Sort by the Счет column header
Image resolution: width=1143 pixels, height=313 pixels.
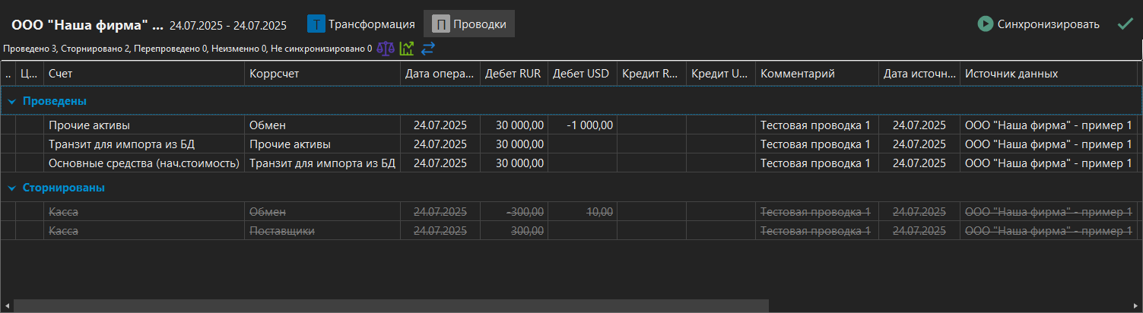tap(143, 74)
